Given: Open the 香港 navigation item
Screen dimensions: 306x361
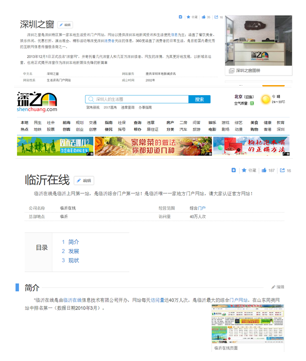Looking at the screenshot, I should (x=267, y=129).
